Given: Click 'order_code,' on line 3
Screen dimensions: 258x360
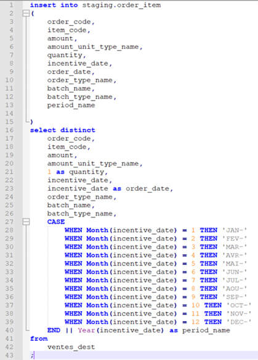Looking at the screenshot, I should tap(71, 22).
